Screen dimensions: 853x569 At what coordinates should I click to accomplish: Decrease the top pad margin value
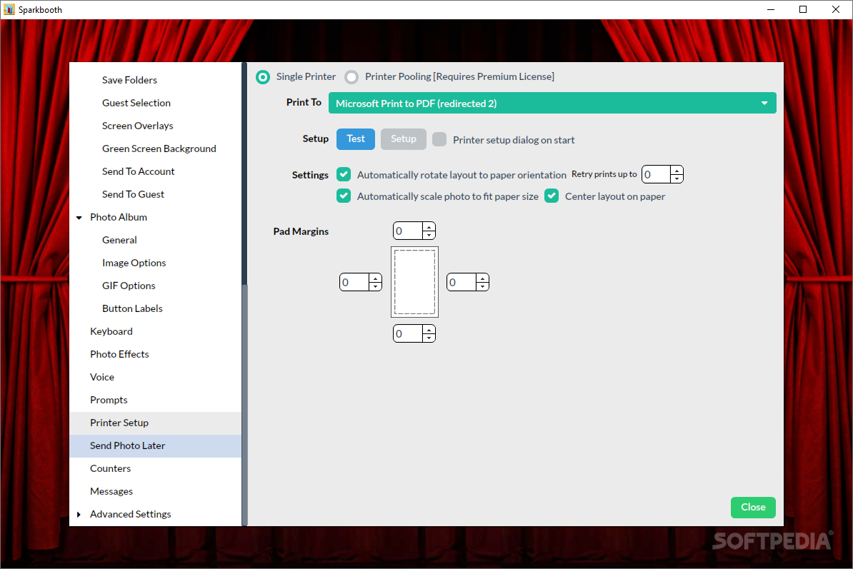429,235
